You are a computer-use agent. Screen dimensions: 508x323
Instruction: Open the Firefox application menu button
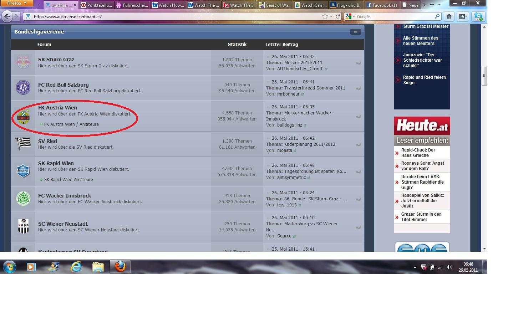[x=17, y=3]
